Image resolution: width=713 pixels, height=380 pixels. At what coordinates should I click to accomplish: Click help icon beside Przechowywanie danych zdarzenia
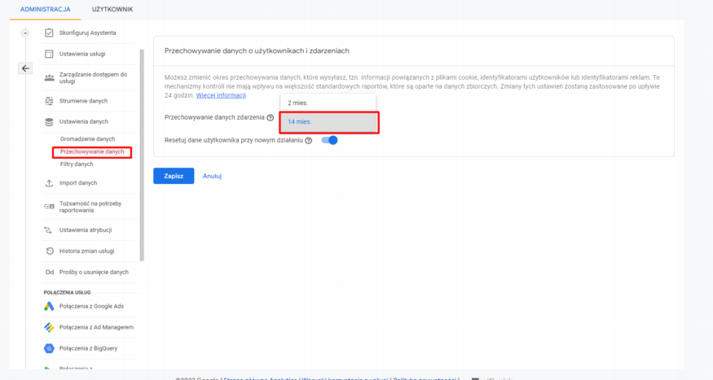click(270, 118)
